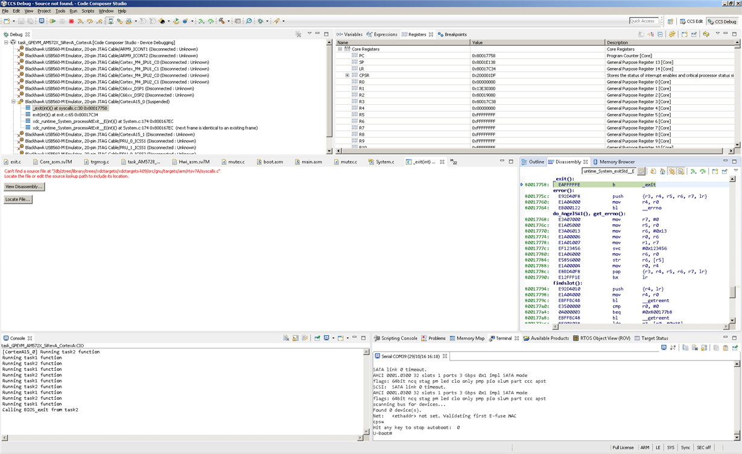Screen dimensions: 742x454
Task: Click the Resume (green play) toolbar icon
Action: pos(52,21)
